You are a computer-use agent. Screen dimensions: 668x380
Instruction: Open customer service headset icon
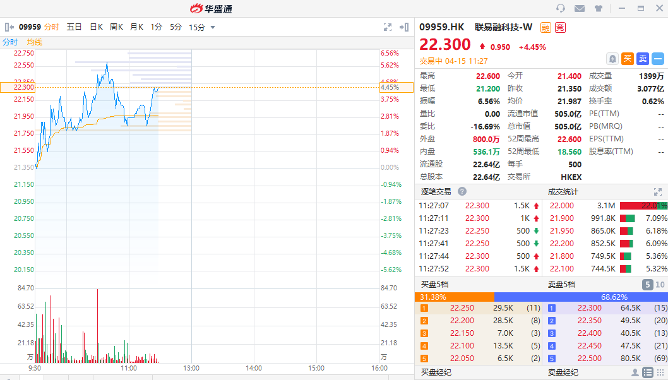tap(561, 8)
